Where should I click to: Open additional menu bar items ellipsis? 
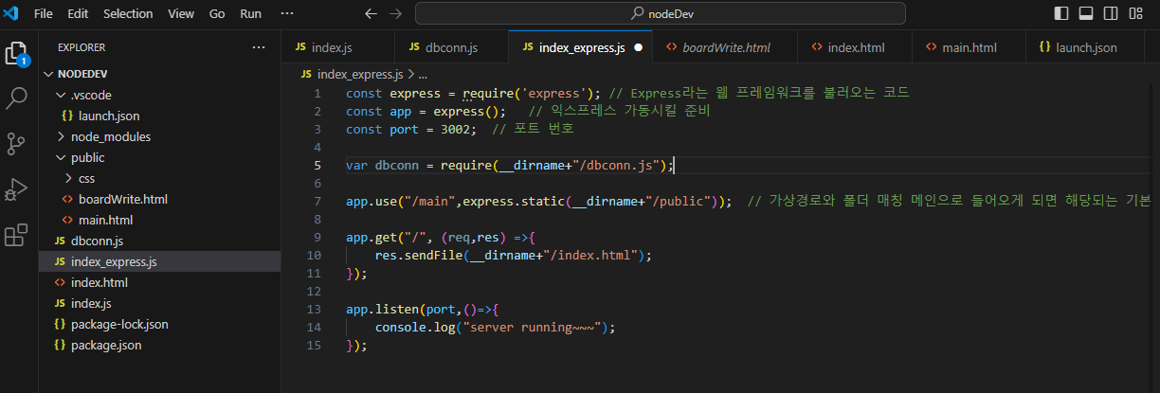click(x=287, y=13)
